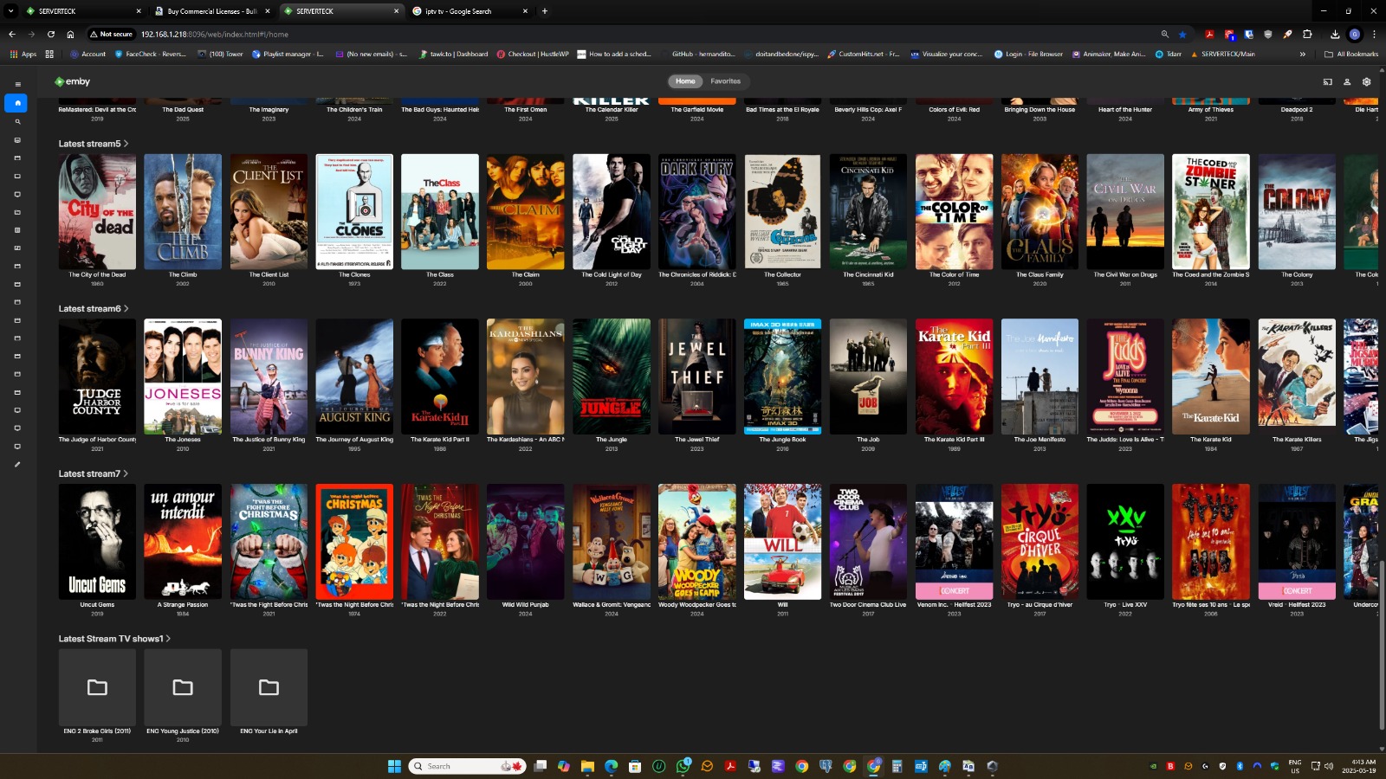This screenshot has height=779, width=1386.
Task: Open ENG 2 Broke Girls (2011) folder
Action: (97, 687)
